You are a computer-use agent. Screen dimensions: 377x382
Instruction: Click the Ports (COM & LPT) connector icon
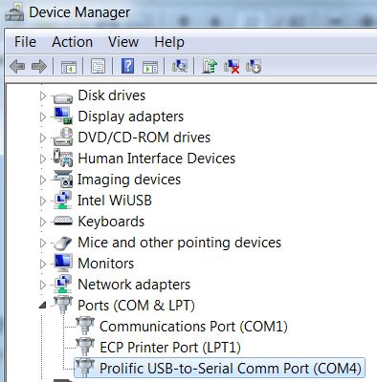tap(63, 305)
